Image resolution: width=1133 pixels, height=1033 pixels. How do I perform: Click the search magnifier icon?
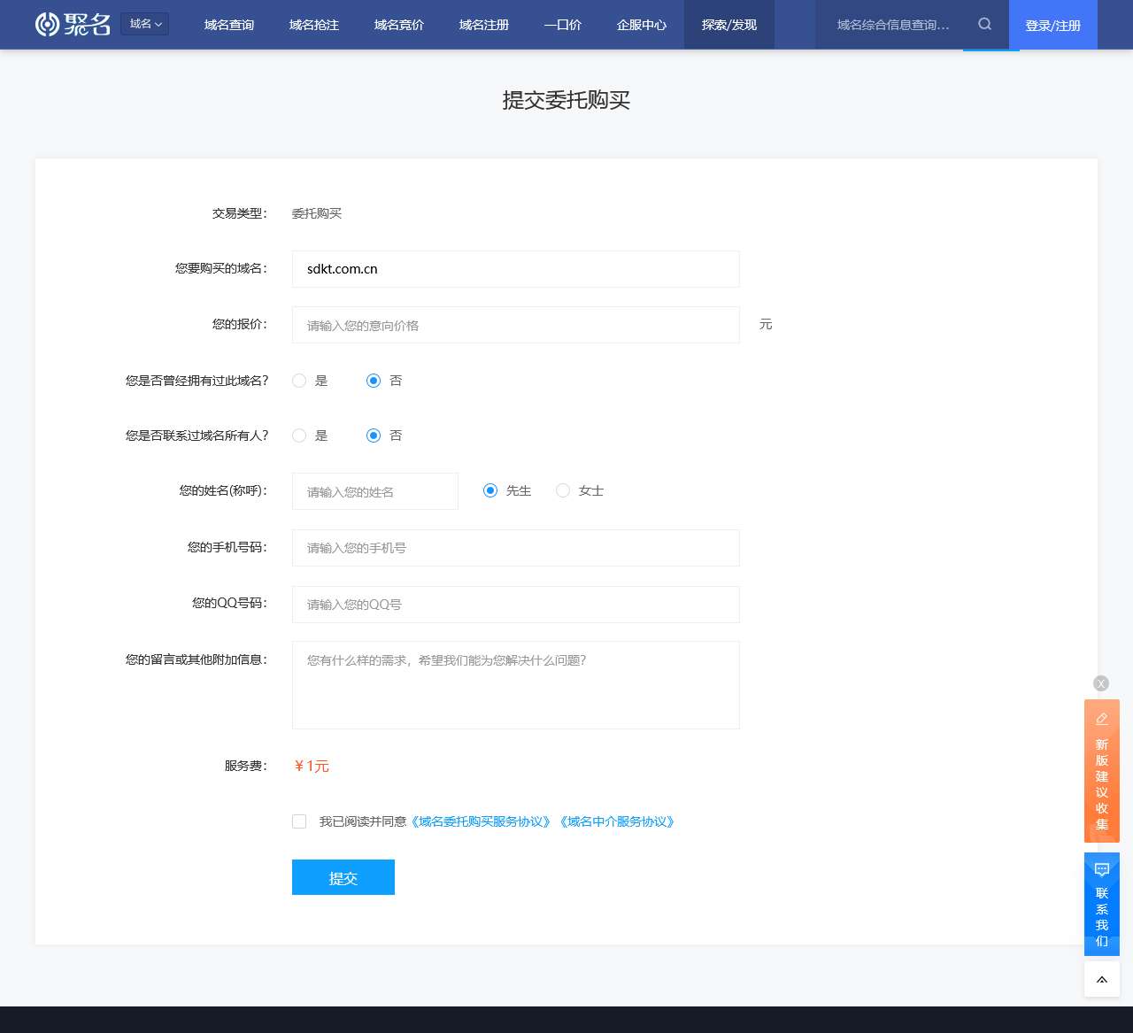click(984, 25)
